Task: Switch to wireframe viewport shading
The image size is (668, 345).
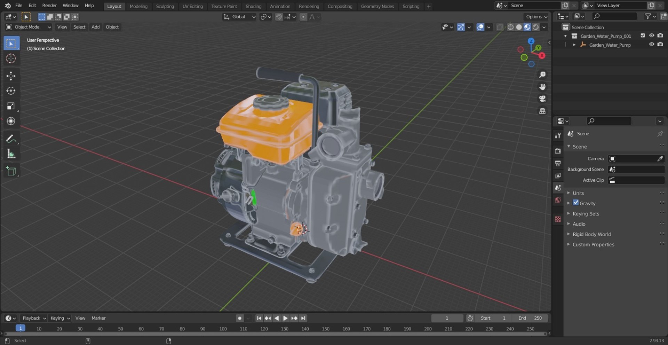Action: pos(510,27)
